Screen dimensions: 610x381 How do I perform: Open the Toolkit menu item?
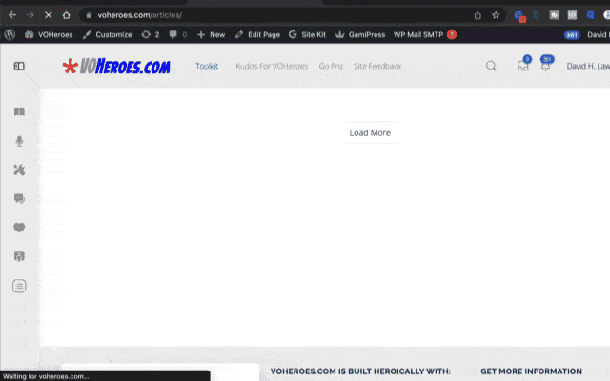click(x=207, y=67)
